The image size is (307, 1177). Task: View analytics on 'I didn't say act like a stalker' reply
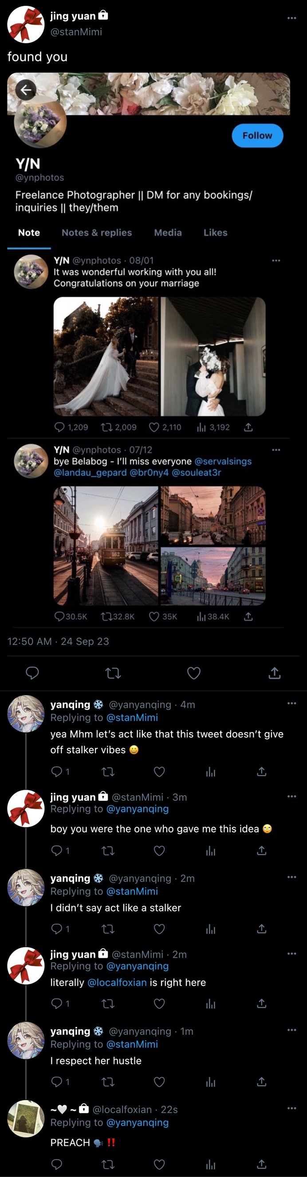210,929
